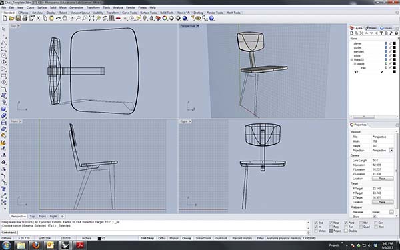The width and height of the screenshot is (400, 250).
Task: Open a file with the folder icon
Action: [11, 19]
